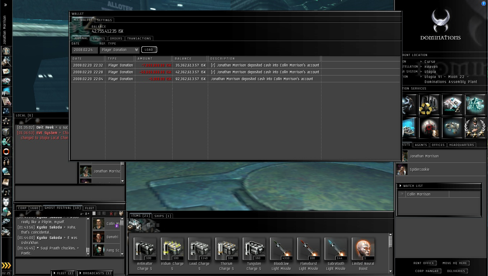Select the Iridium Charge S item

point(172,254)
